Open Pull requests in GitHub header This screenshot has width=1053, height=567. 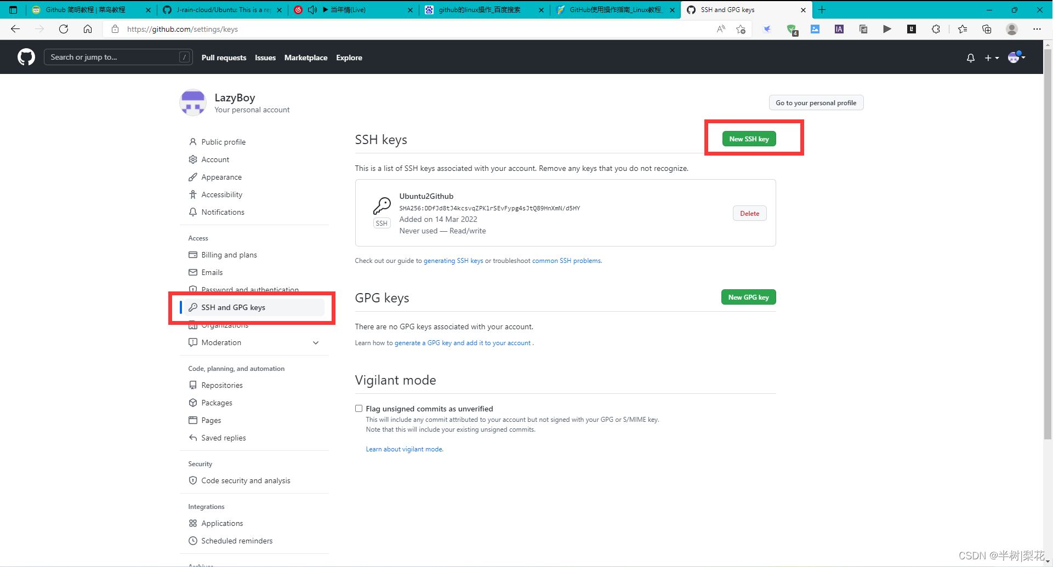(224, 58)
